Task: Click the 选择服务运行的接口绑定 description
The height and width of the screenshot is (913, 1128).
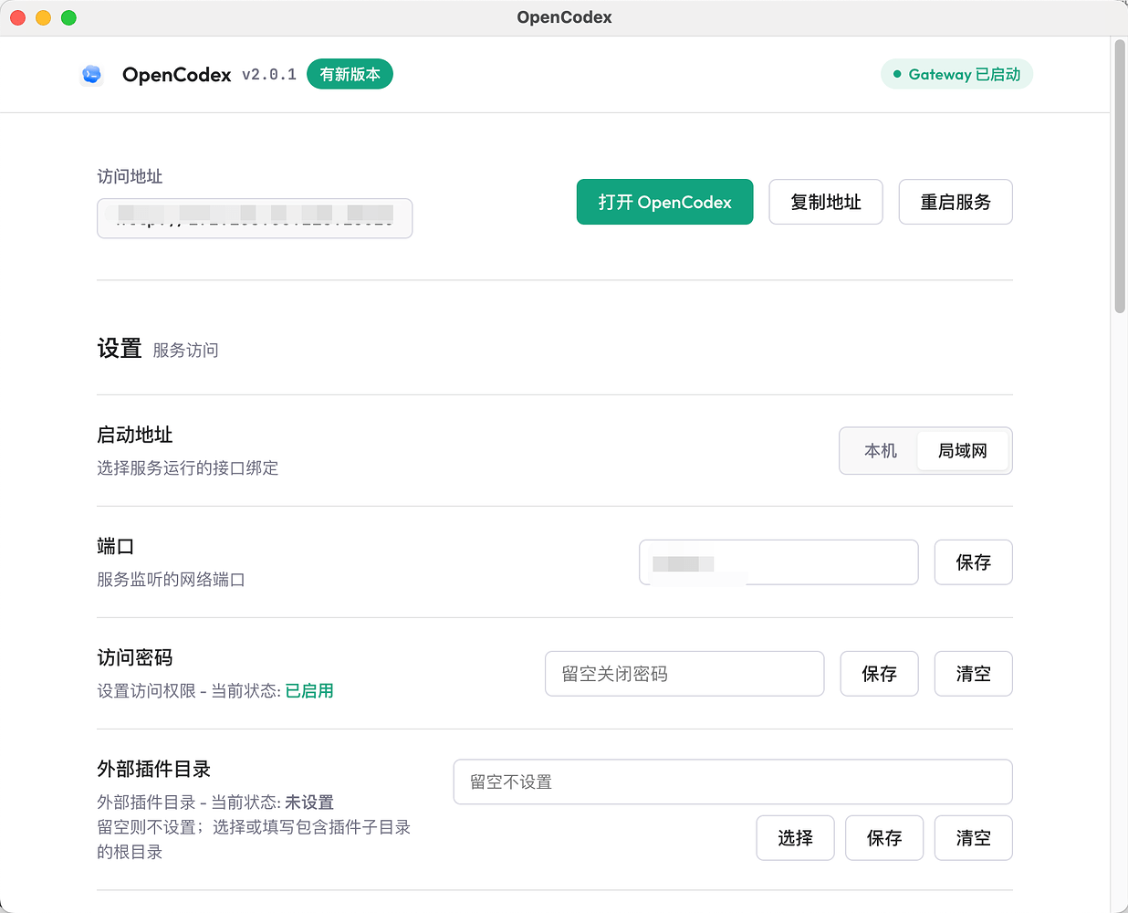Action: [188, 468]
